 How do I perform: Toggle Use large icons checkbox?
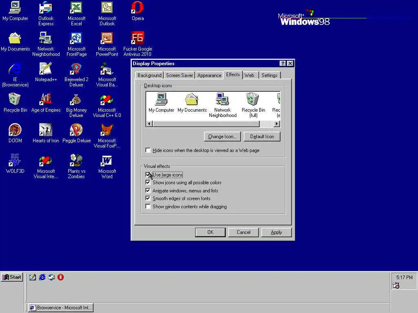pyautogui.click(x=148, y=174)
